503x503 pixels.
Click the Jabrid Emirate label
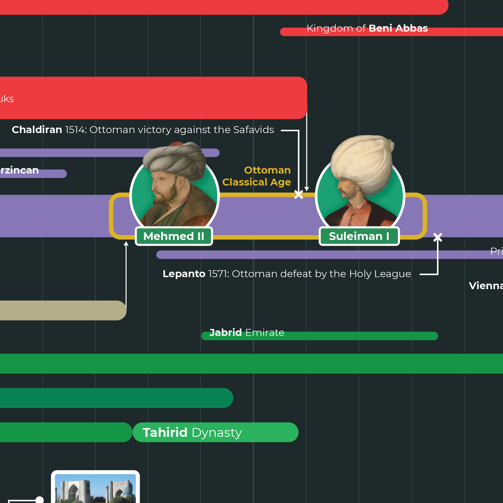[x=247, y=332]
